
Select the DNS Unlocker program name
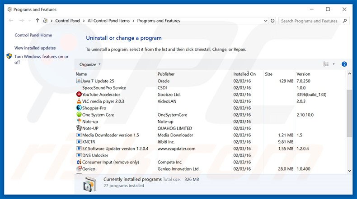pyautogui.click(x=95, y=155)
